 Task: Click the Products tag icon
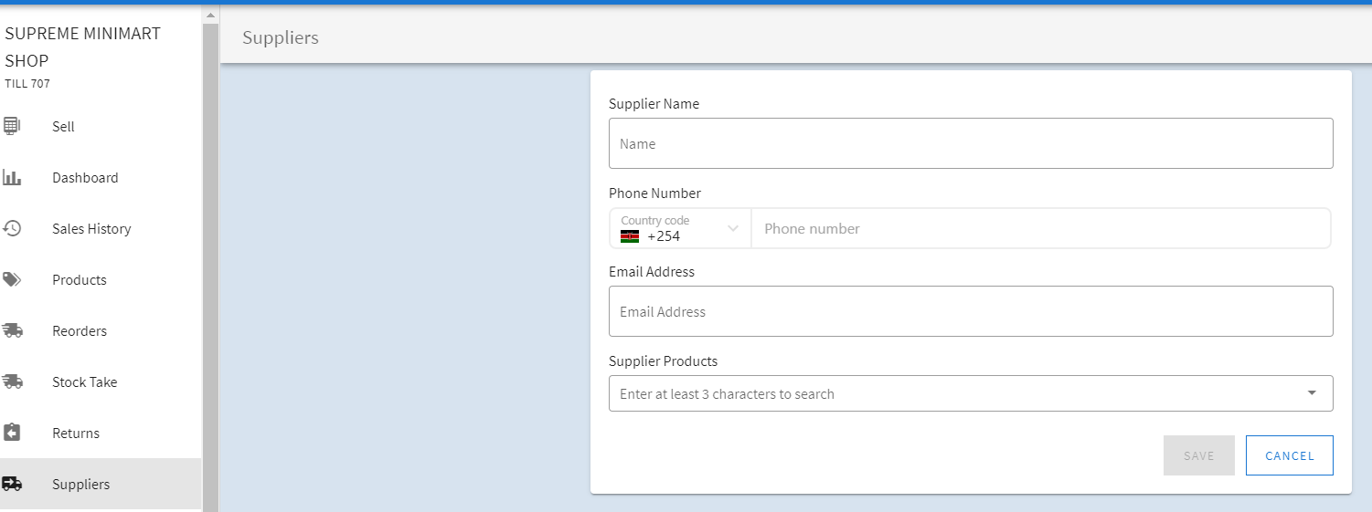[12, 279]
